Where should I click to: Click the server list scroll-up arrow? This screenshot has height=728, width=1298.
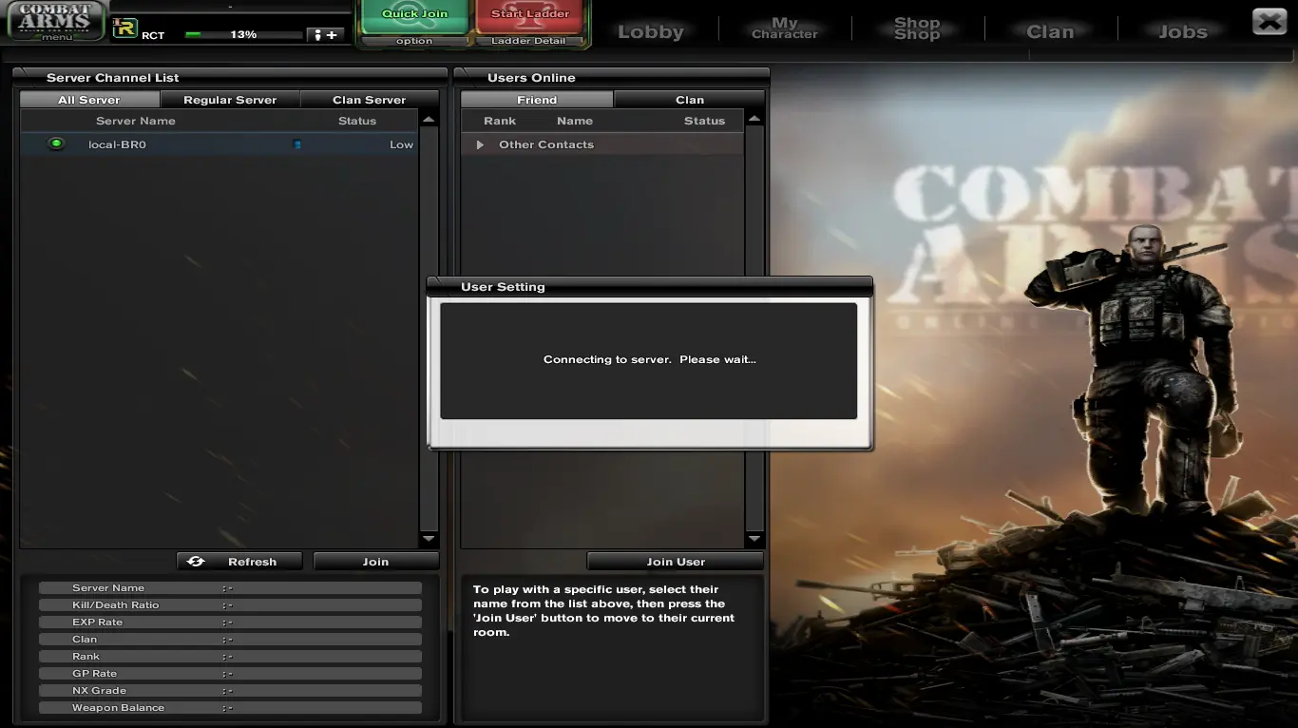[429, 120]
